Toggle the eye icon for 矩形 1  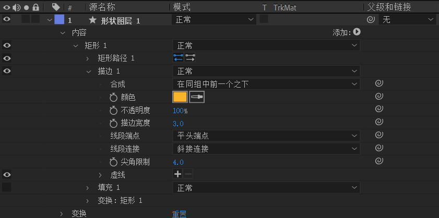pos(7,45)
